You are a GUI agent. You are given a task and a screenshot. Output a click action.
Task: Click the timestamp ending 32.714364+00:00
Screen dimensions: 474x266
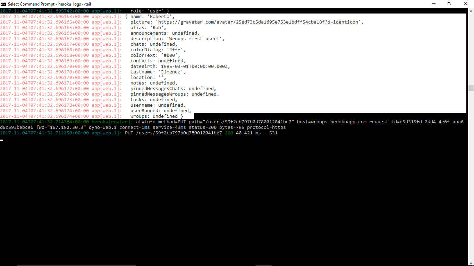44,122
